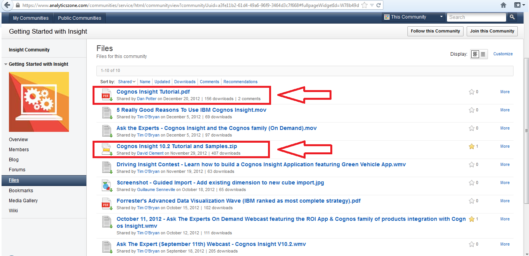529x256 pixels.
Task: Click the magnifier search icon
Action: (x=512, y=17)
